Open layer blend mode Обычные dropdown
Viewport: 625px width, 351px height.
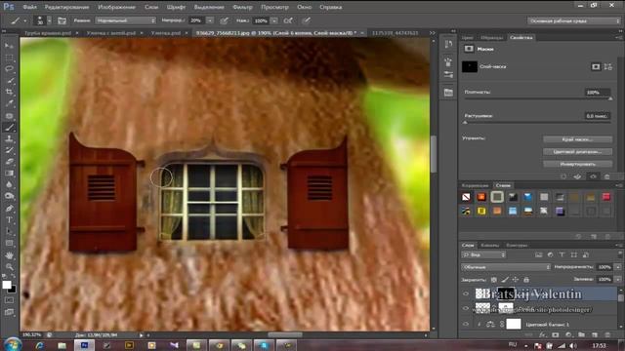click(506, 267)
